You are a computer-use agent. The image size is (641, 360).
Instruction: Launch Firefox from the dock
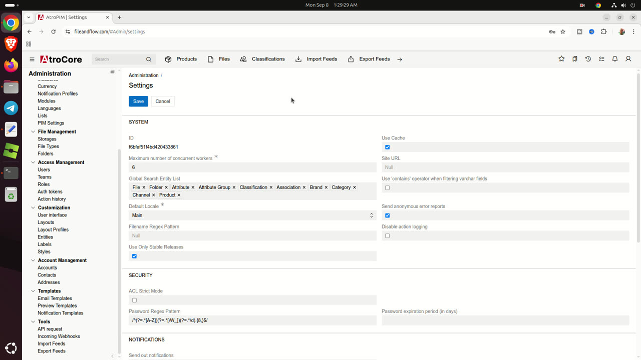tap(11, 65)
